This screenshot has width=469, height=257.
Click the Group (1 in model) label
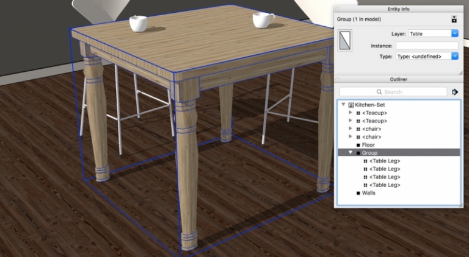pyautogui.click(x=359, y=19)
